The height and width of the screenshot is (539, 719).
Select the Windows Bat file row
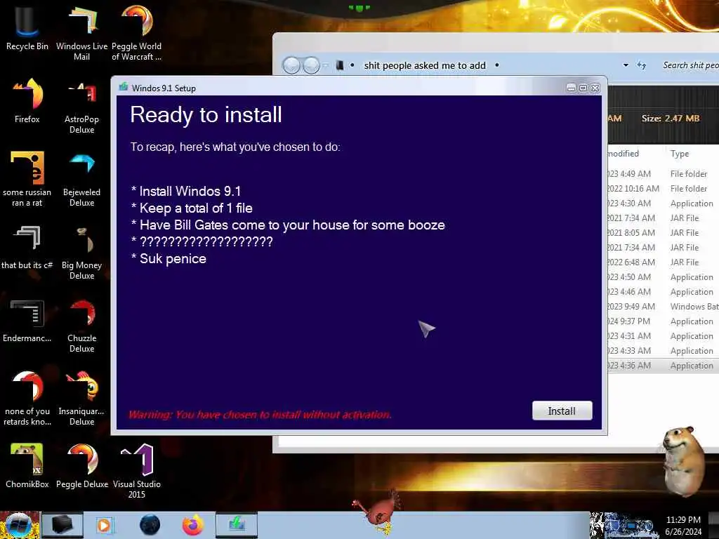[663, 307]
